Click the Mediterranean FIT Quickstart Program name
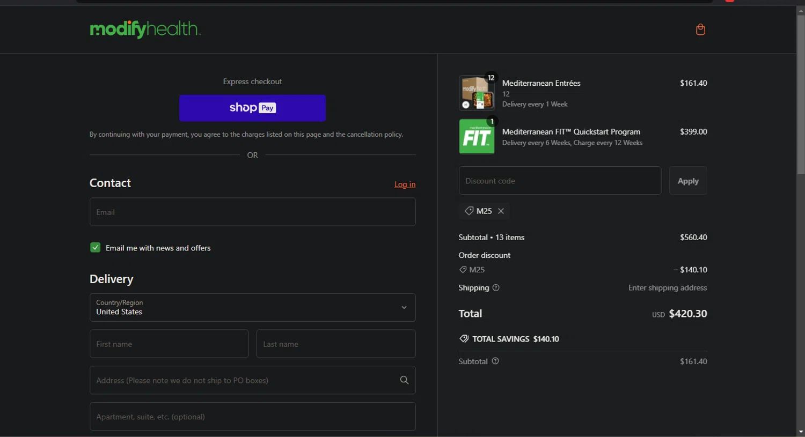The height and width of the screenshot is (437, 805). (571, 132)
